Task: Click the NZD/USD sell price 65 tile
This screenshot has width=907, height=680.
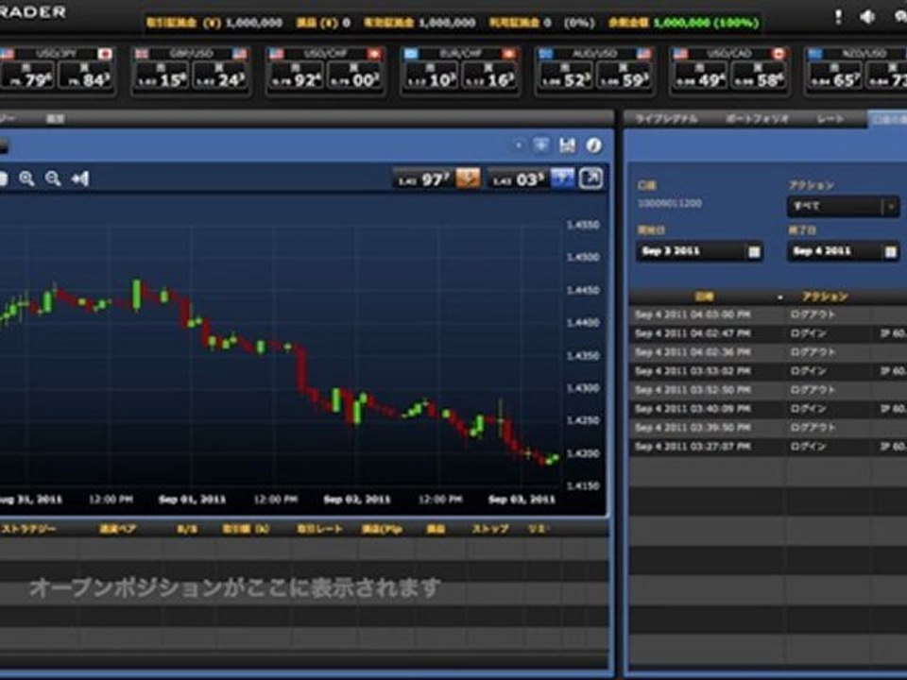Action: click(x=834, y=76)
